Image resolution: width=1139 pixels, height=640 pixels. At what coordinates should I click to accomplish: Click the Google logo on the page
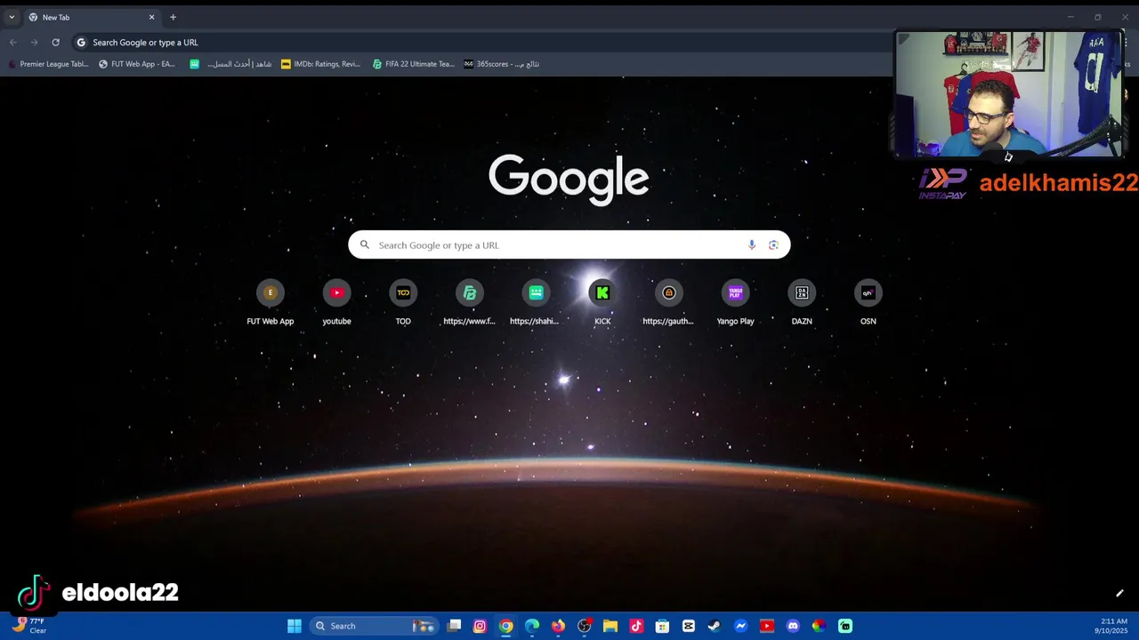569,180
